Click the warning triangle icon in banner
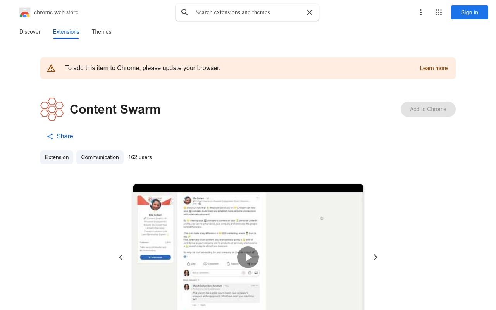496x310 pixels. point(51,68)
